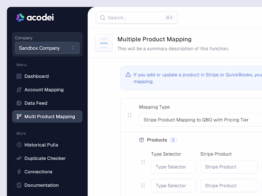The image size is (262, 196).
Task: Click the Data Feed icon
Action: pyautogui.click(x=19, y=103)
